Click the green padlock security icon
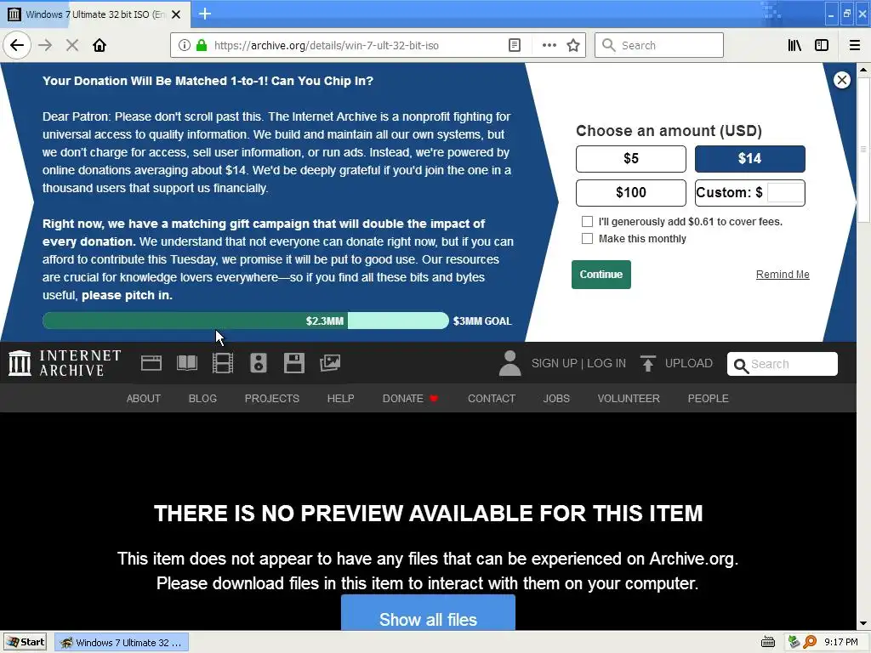 [202, 45]
